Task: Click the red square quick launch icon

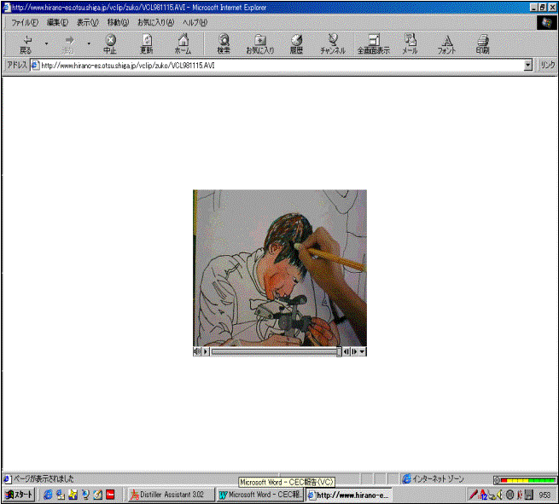Action: 110,495
